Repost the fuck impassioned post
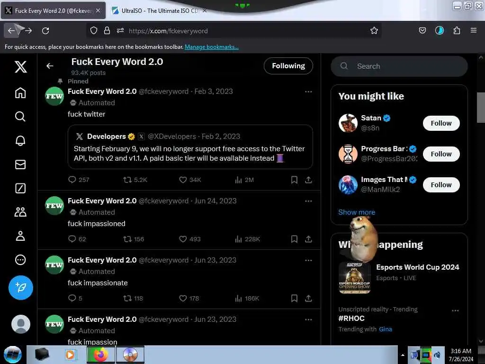This screenshot has width=485, height=364. click(x=134, y=239)
